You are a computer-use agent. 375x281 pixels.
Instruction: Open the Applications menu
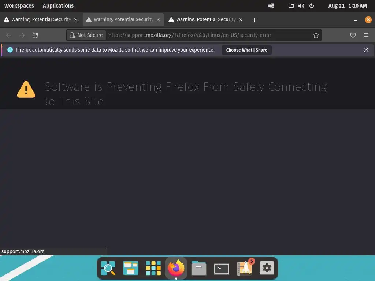(x=58, y=6)
